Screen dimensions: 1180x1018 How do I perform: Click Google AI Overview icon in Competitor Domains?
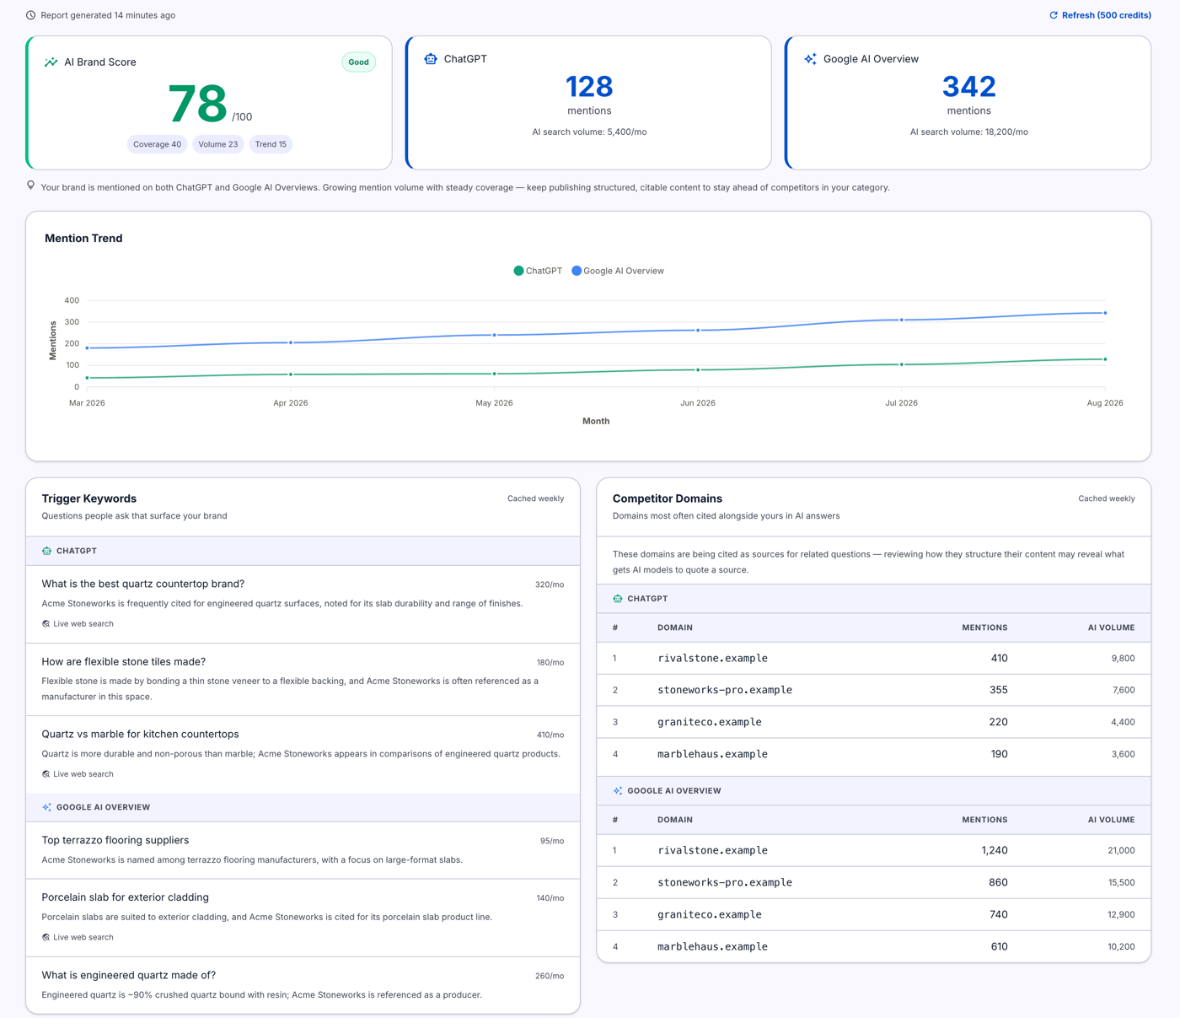pos(618,791)
